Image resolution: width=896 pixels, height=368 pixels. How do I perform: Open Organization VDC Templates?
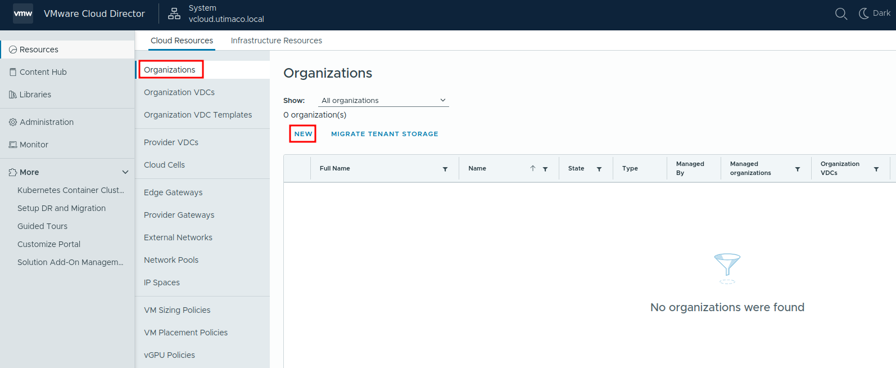pyautogui.click(x=198, y=115)
